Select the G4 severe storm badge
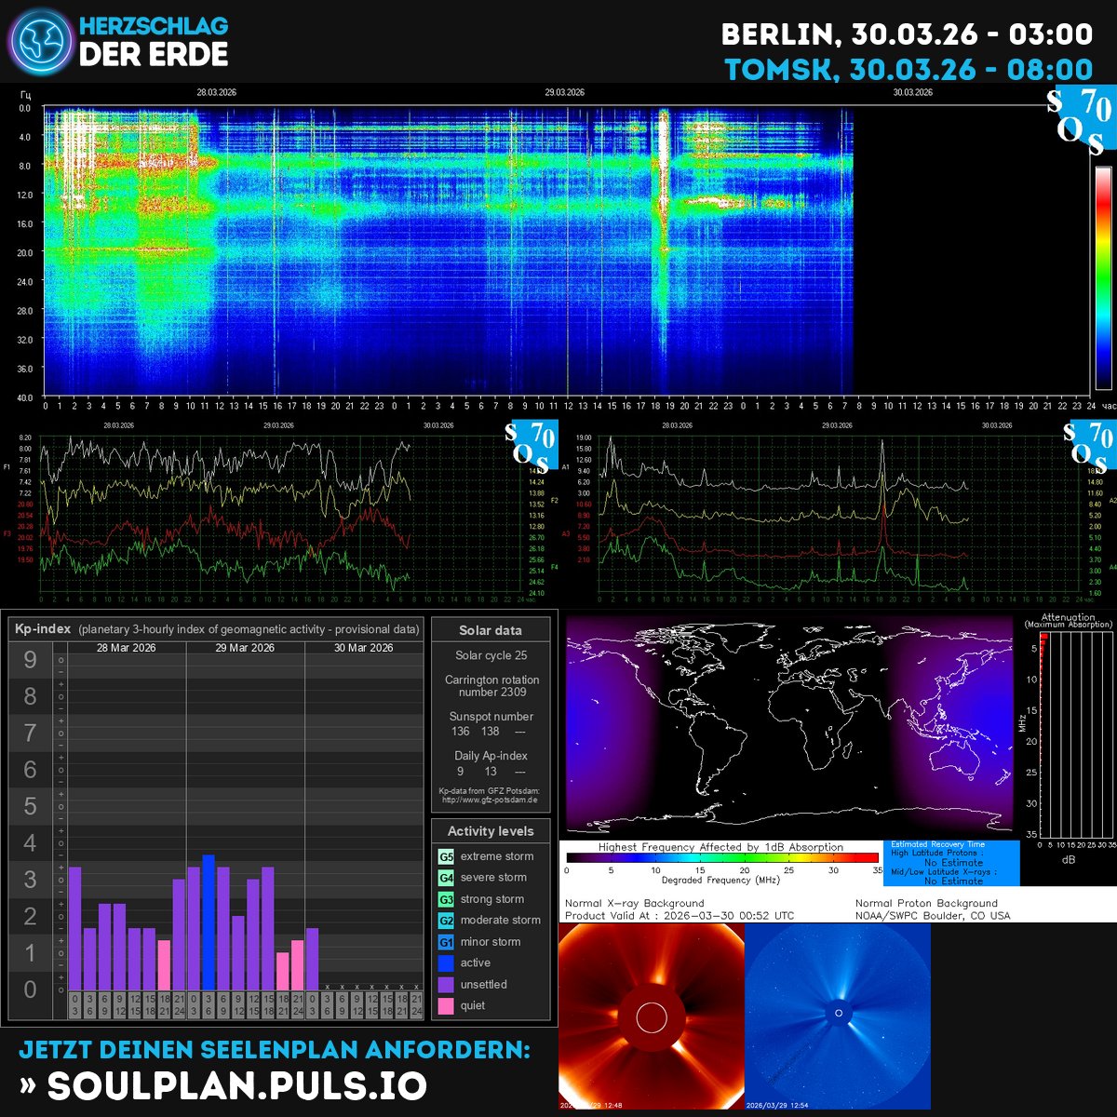This screenshot has width=1117, height=1117. pyautogui.click(x=446, y=878)
